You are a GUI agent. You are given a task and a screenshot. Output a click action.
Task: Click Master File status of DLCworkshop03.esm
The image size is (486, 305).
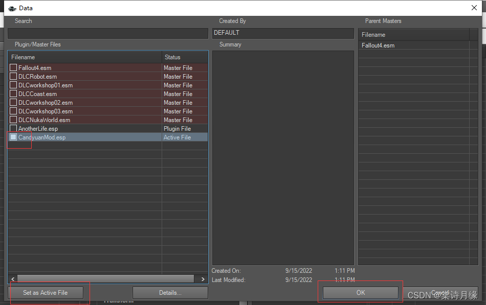[x=185, y=111]
